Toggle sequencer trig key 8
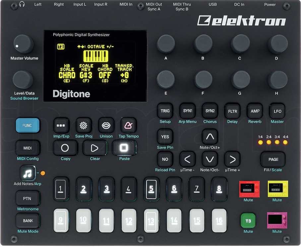This screenshot has height=247, width=301. tap(219, 189)
